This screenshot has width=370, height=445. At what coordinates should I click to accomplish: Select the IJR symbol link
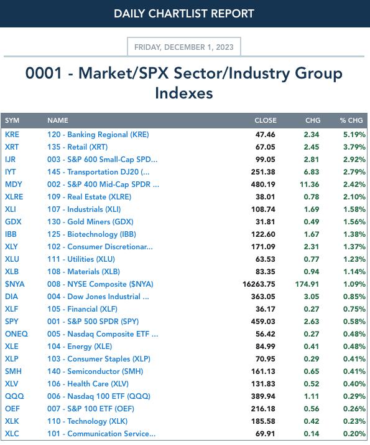(10, 160)
